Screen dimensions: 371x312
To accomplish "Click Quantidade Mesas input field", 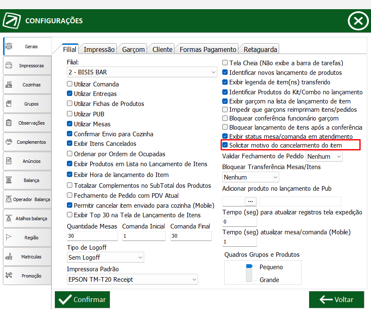I will tap(92, 236).
